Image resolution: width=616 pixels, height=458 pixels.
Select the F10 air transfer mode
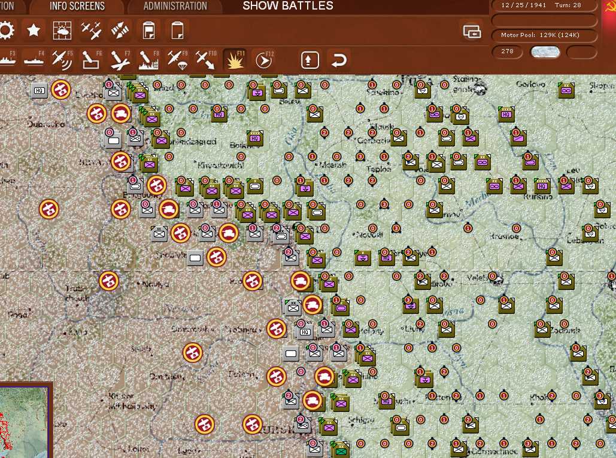pos(206,60)
